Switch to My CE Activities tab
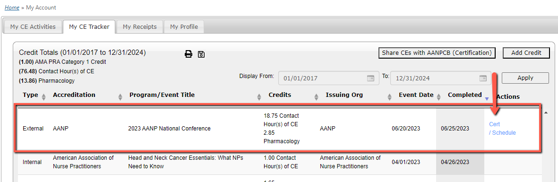 [33, 27]
